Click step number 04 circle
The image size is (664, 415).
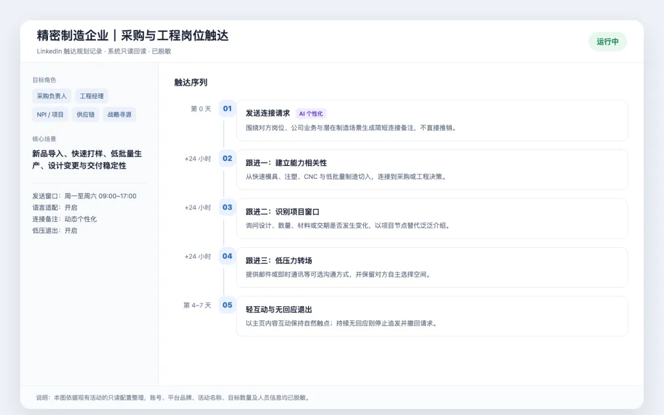(x=227, y=256)
